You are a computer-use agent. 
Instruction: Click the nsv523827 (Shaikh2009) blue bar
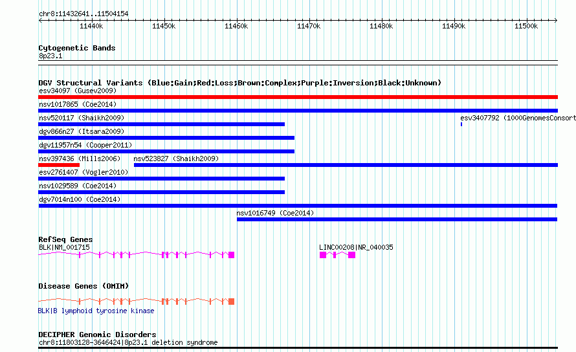click(346, 165)
